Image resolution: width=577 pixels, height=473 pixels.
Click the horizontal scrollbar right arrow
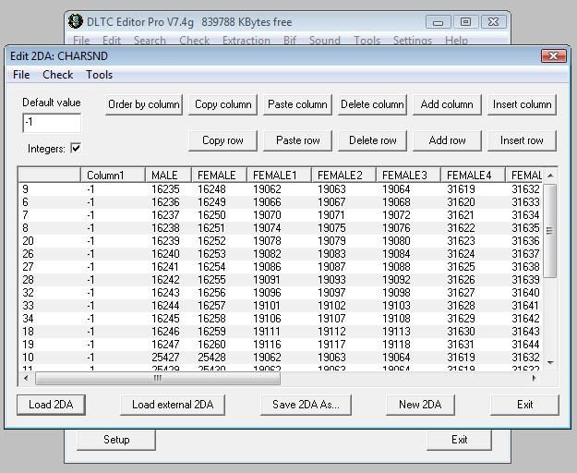pos(534,378)
